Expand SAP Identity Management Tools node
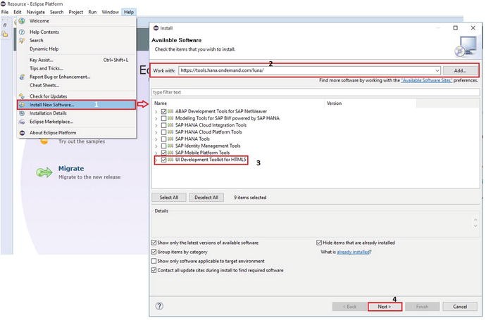Viewport: 486px width, 320px height. click(156, 146)
